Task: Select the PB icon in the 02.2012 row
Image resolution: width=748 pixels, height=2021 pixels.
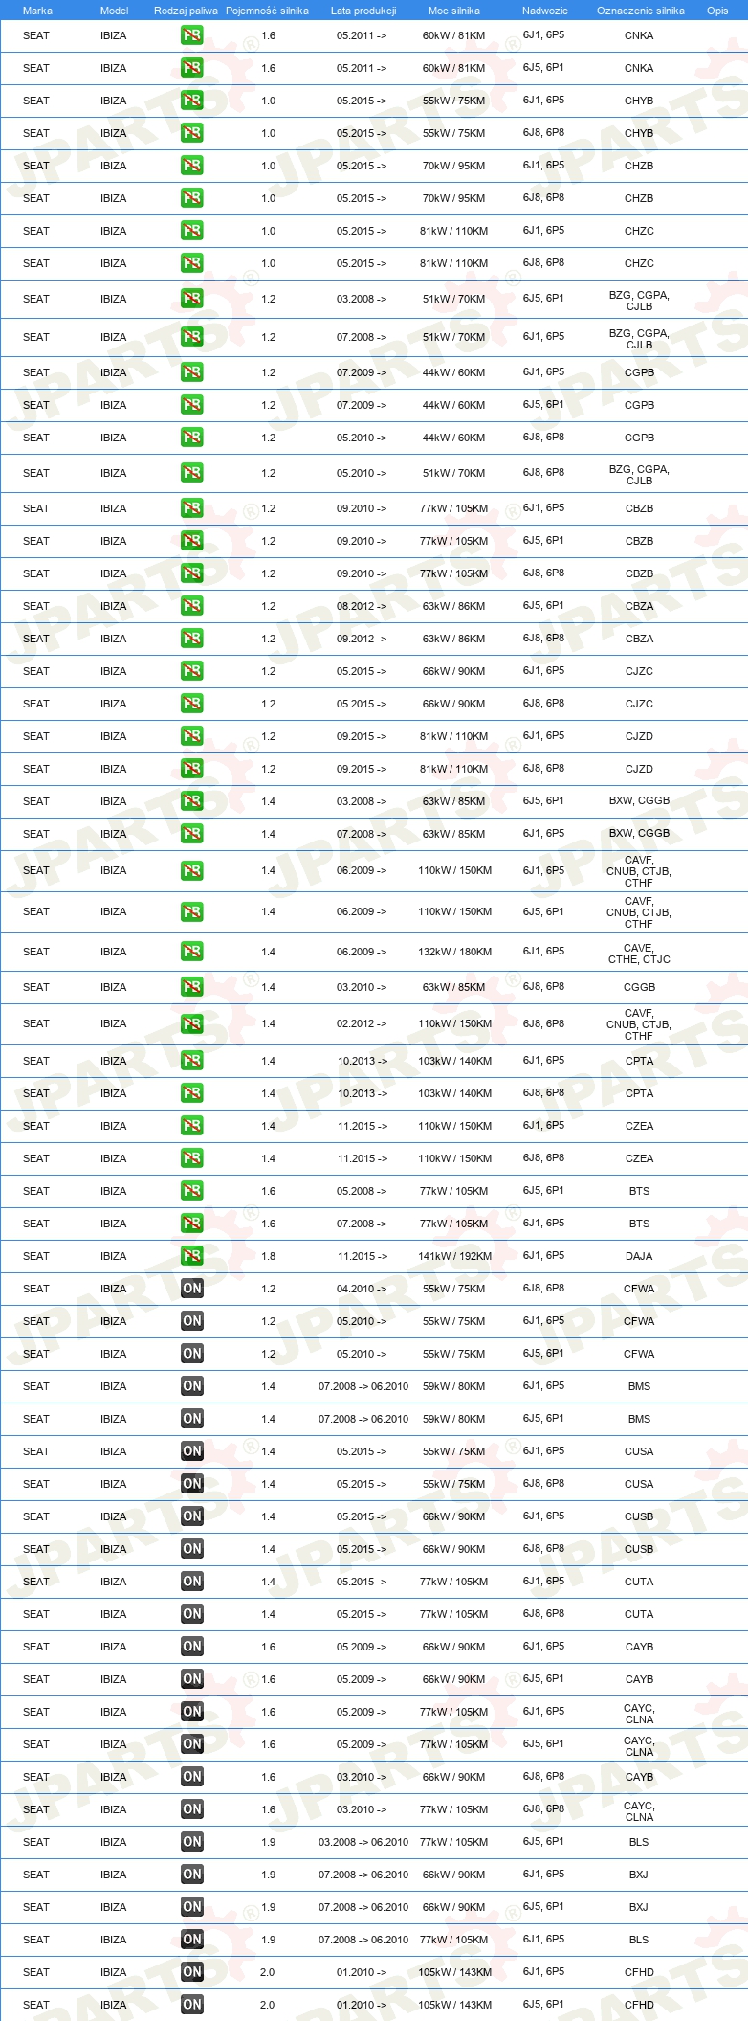Action: click(191, 1024)
